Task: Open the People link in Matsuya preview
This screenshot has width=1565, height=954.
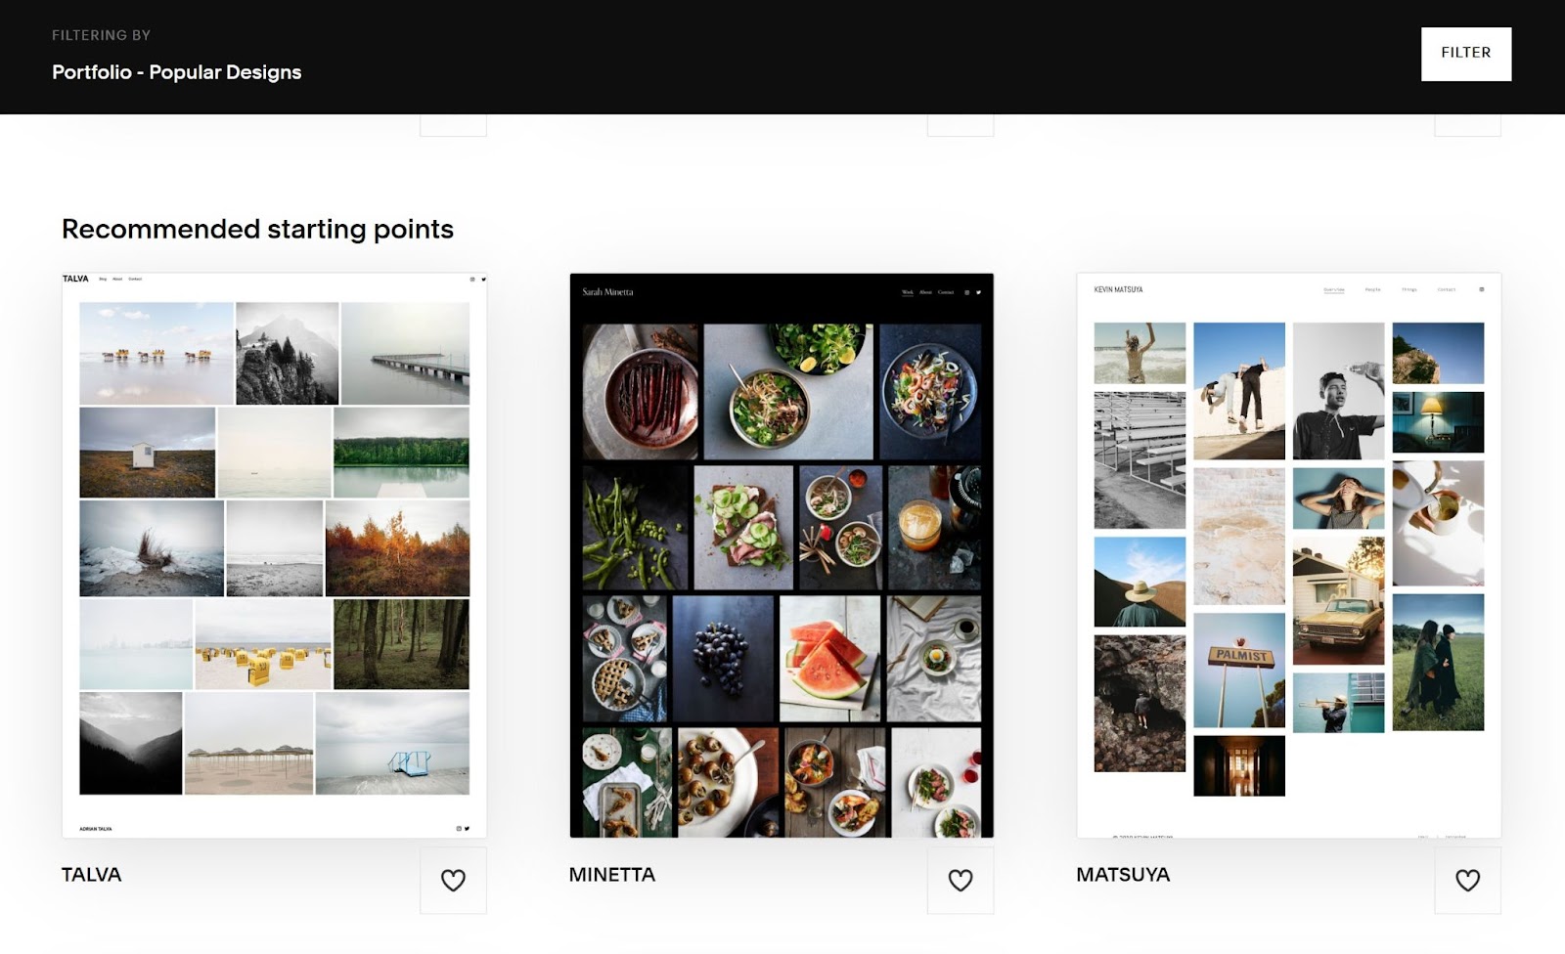Action: [x=1372, y=289]
